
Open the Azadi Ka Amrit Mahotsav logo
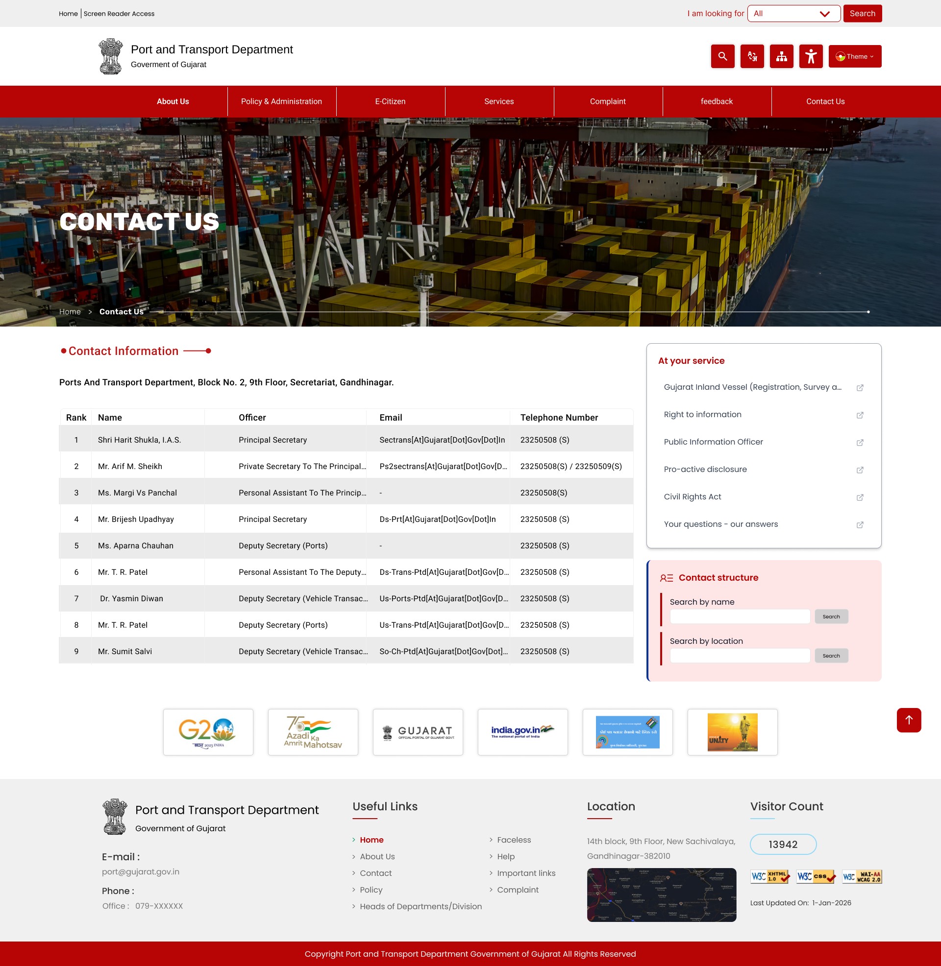pyautogui.click(x=313, y=732)
